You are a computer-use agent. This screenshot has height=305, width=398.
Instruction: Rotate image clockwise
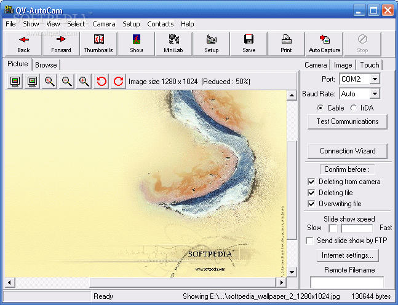[x=118, y=82]
